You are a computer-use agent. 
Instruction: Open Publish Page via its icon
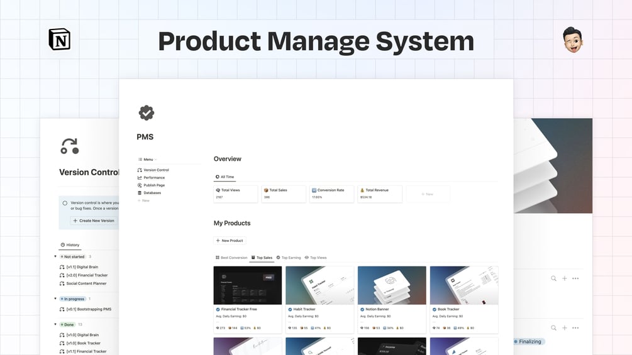pyautogui.click(x=140, y=185)
